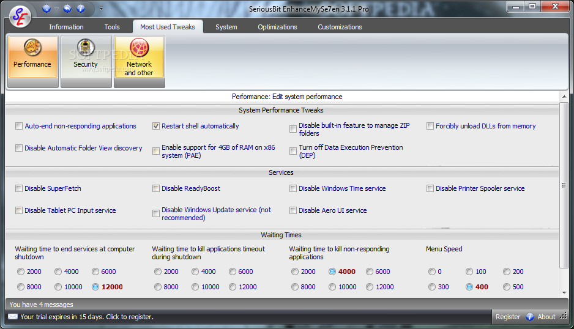The image size is (574, 329).
Task: Select 2000 for kill non-responding applications
Action: click(x=295, y=272)
